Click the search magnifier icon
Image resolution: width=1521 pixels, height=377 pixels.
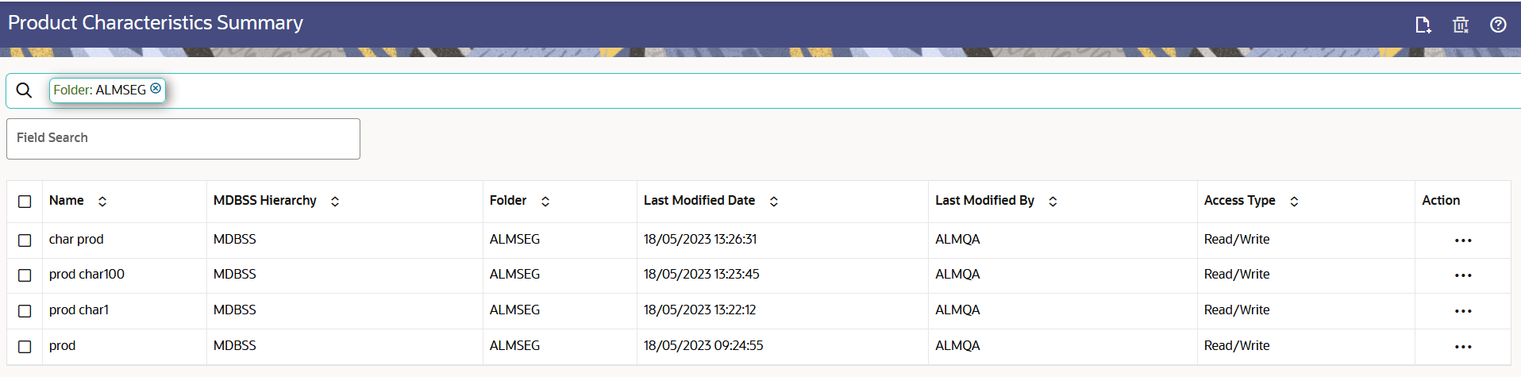click(x=25, y=90)
